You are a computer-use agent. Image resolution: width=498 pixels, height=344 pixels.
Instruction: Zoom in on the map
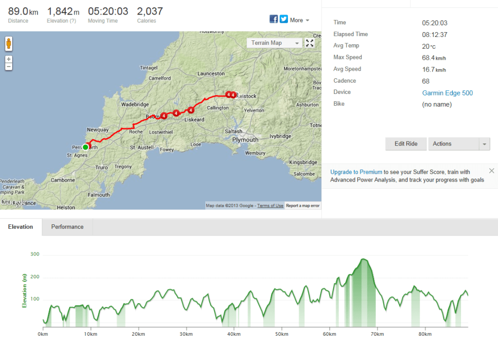click(x=9, y=59)
